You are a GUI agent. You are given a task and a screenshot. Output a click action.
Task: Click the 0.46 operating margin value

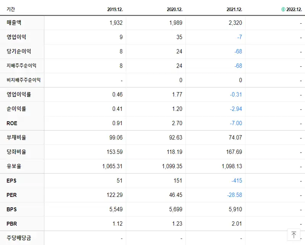pyautogui.click(x=117, y=95)
